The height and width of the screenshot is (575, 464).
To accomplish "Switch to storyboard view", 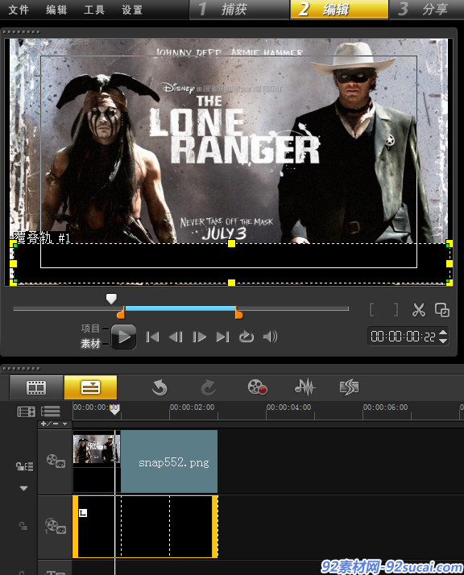I will coord(36,387).
